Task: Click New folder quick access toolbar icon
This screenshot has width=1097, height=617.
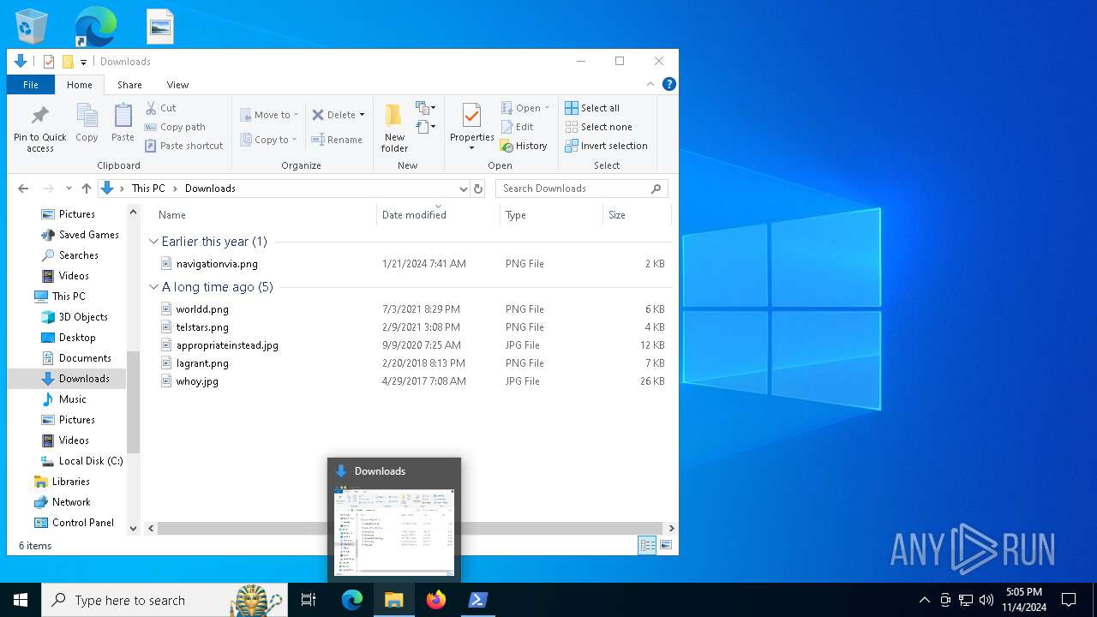Action: pos(68,62)
